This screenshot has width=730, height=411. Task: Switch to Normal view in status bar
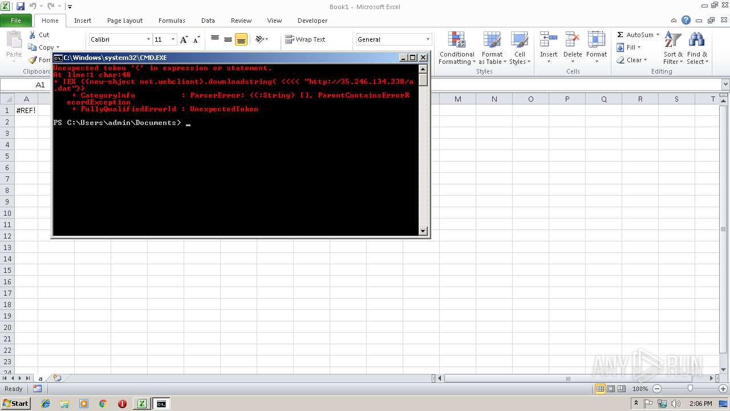pyautogui.click(x=600, y=389)
